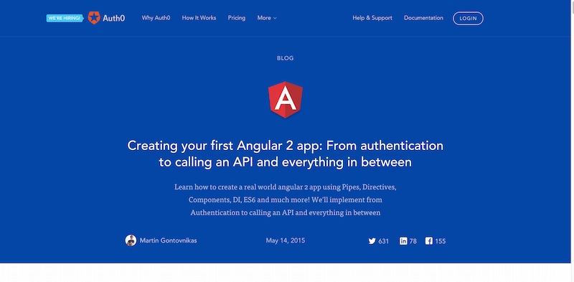Expand the More dropdown menu

(x=267, y=18)
